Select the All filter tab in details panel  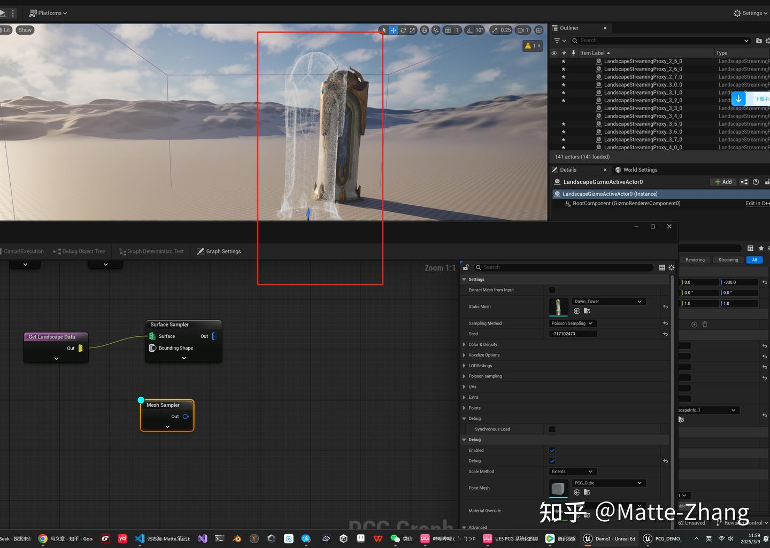click(754, 259)
